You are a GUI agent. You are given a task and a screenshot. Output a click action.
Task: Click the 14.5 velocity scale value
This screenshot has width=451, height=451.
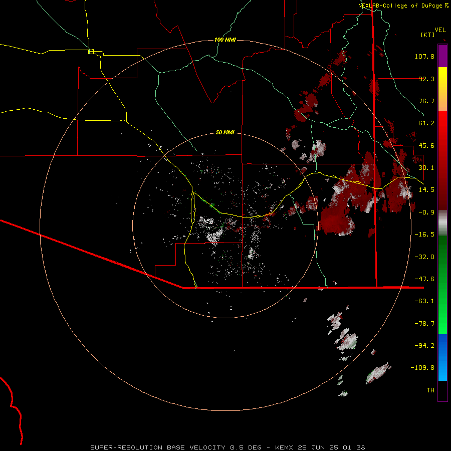tap(426, 190)
